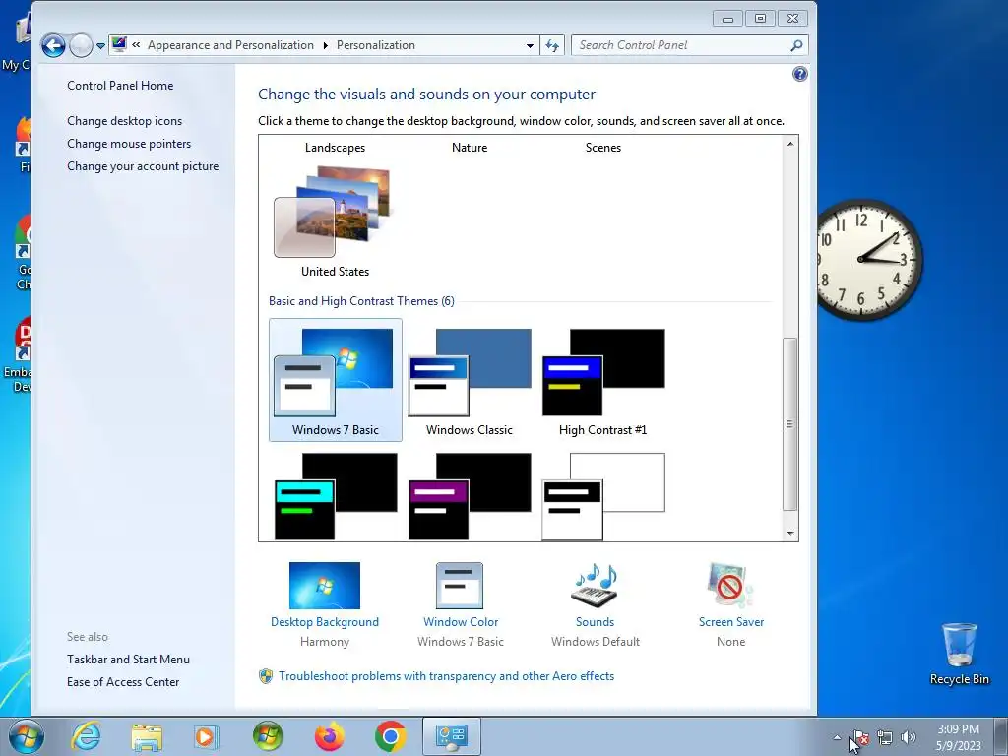Screen dimensions: 1008x756
Task: Click the desktop clock gadget
Action: [870, 259]
